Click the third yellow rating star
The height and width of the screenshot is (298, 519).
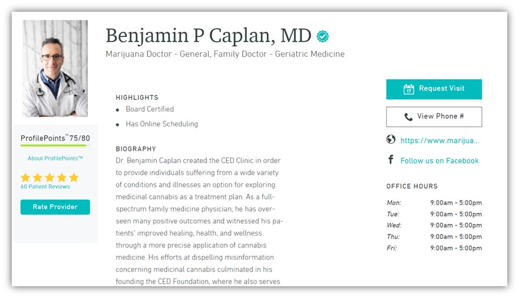click(49, 178)
